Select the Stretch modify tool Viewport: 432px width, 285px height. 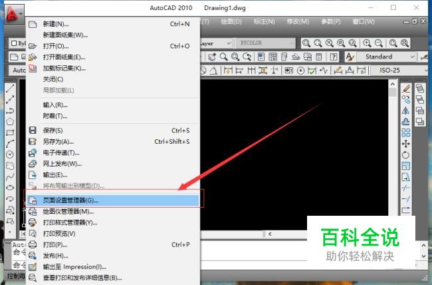(x=406, y=176)
